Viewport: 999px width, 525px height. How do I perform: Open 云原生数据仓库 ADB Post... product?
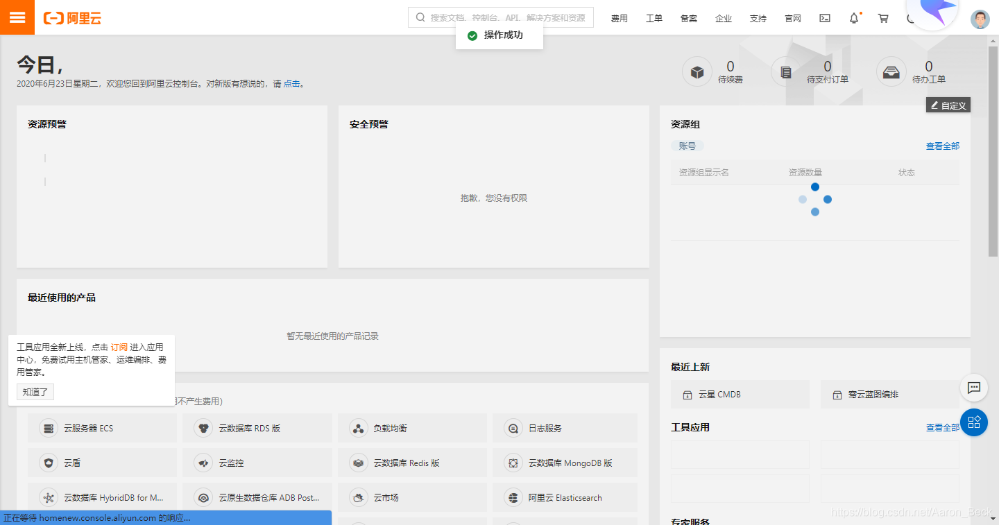pyautogui.click(x=257, y=497)
